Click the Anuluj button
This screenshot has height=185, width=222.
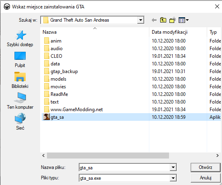click(206, 178)
